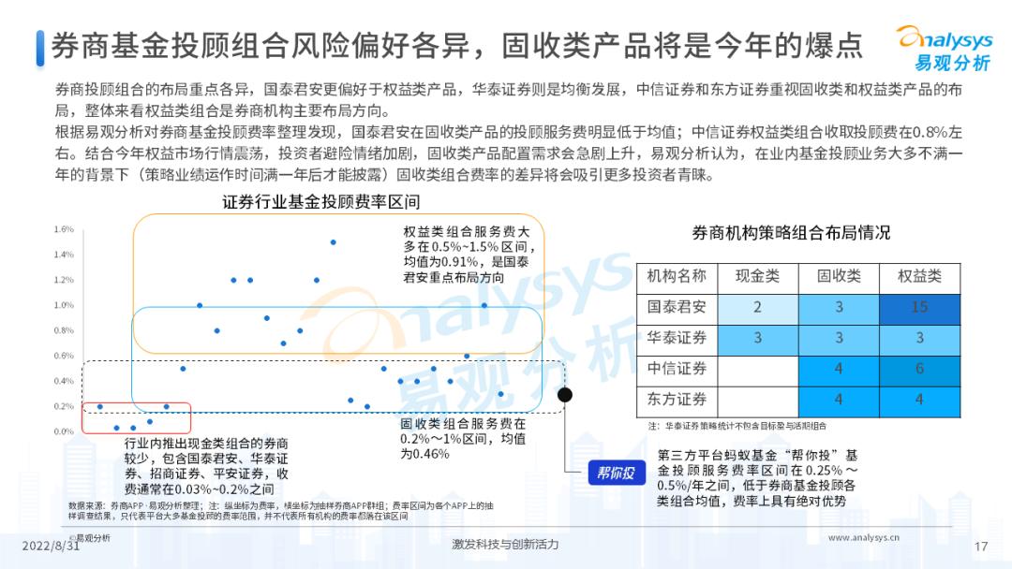Select the 国泰君安 row label
This screenshot has width=1012, height=569.
click(x=677, y=308)
